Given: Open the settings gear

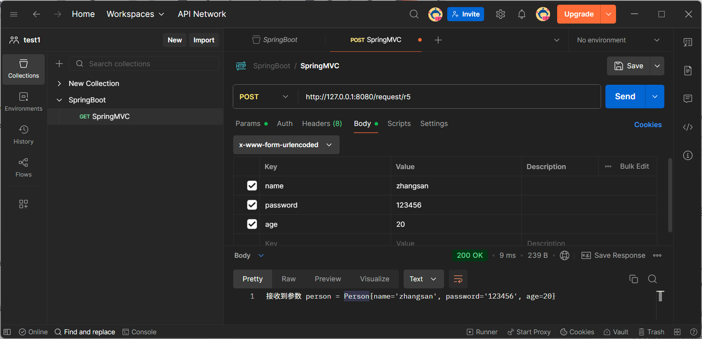Looking at the screenshot, I should click(x=500, y=14).
